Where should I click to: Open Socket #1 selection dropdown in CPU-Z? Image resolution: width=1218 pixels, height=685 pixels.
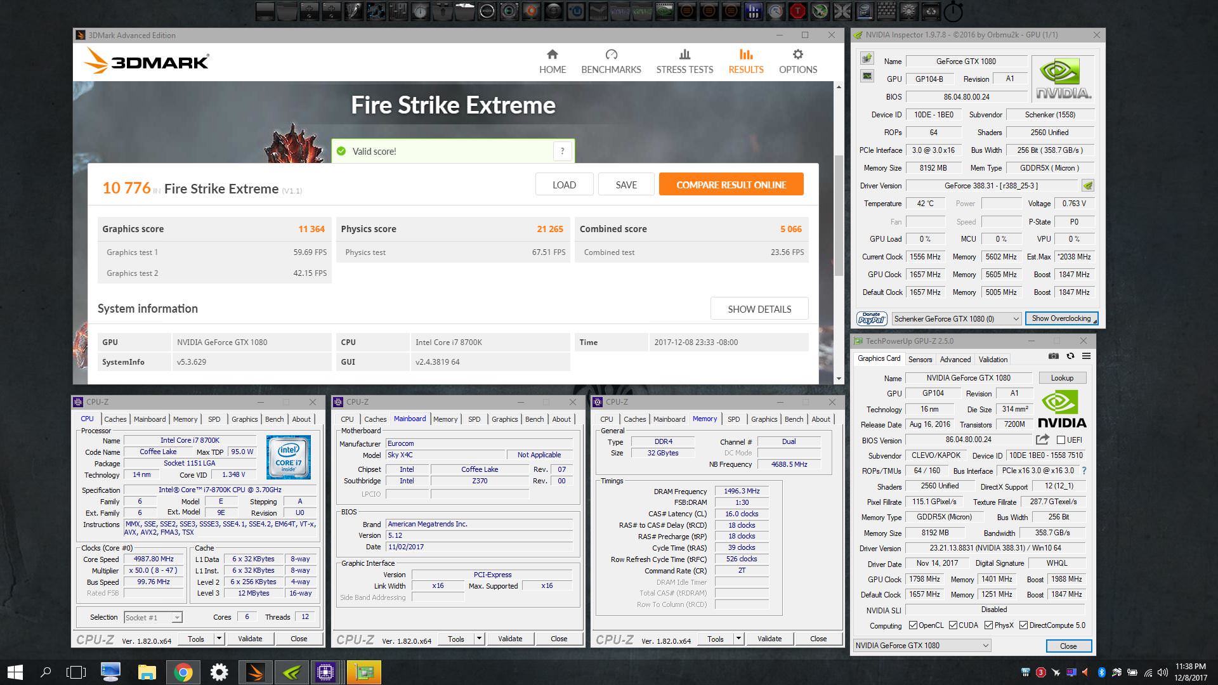[153, 617]
